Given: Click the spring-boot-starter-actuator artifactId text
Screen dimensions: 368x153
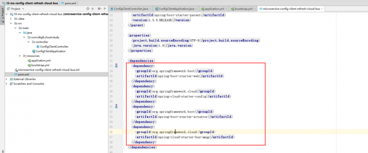Looking at the screenshot, I should (183, 117).
